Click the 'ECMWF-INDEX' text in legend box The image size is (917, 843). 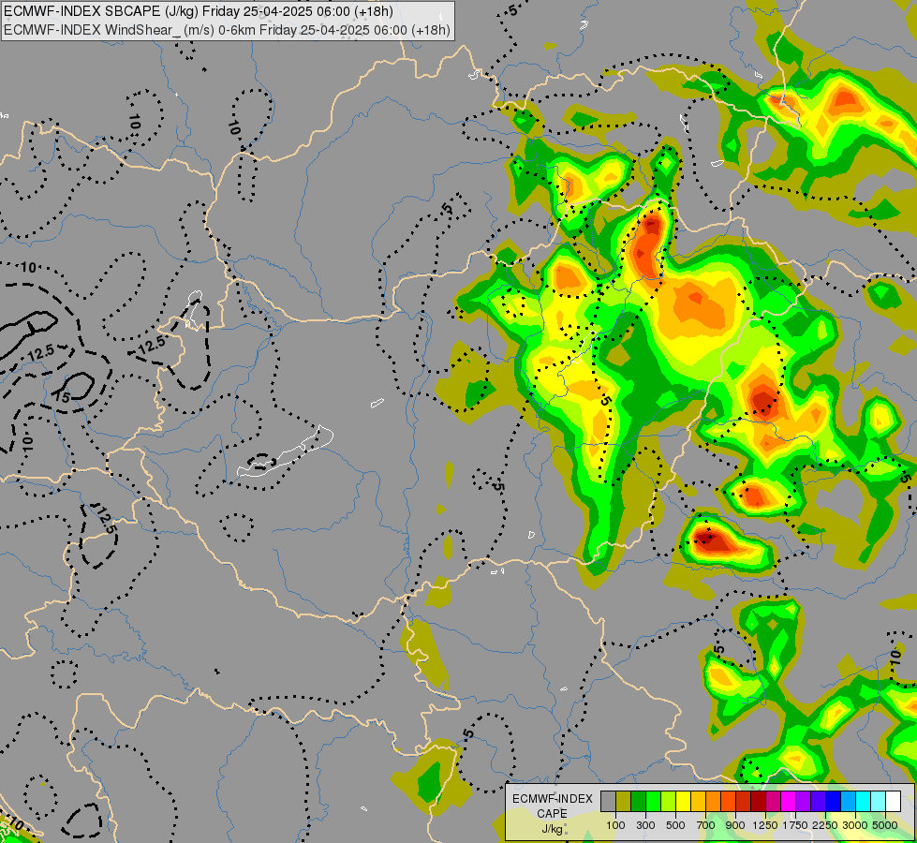[553, 799]
